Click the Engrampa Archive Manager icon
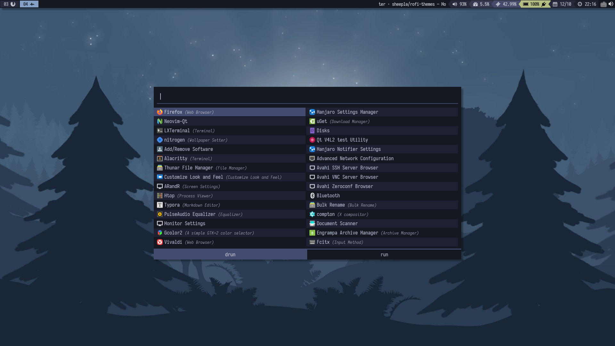Image resolution: width=615 pixels, height=346 pixels. 312,233
